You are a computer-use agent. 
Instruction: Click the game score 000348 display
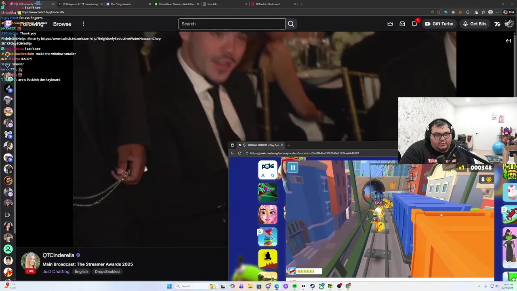pyautogui.click(x=481, y=168)
